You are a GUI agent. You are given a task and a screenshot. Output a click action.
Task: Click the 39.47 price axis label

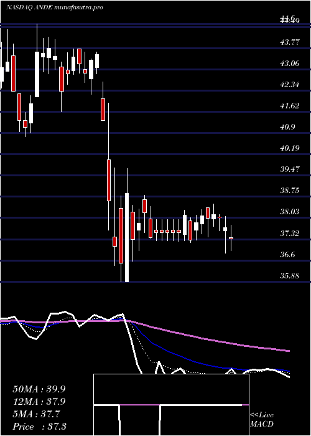[290, 169]
